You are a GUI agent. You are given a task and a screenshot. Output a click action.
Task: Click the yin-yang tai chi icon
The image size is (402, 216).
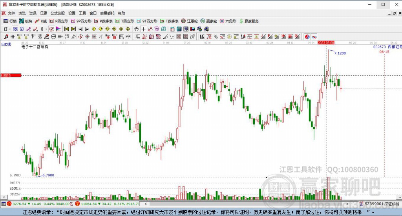[x=307, y=37]
